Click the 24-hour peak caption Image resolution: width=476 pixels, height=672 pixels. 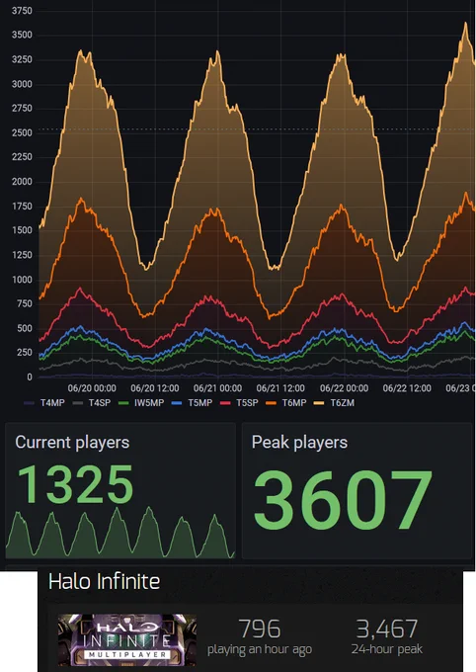387,649
